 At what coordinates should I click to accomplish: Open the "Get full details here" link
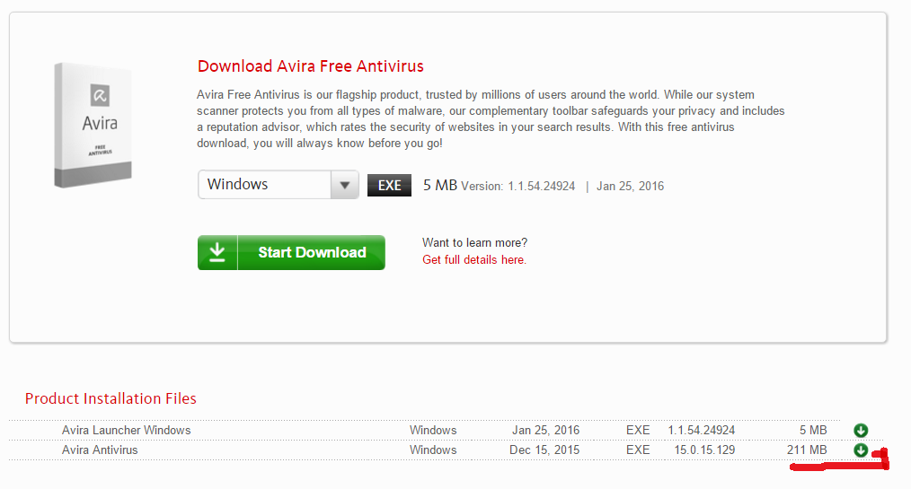click(x=474, y=259)
